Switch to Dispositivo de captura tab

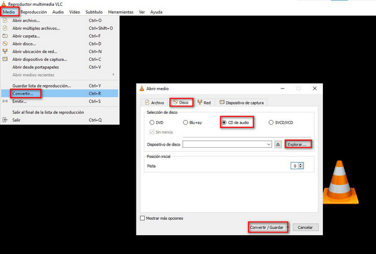click(x=242, y=103)
